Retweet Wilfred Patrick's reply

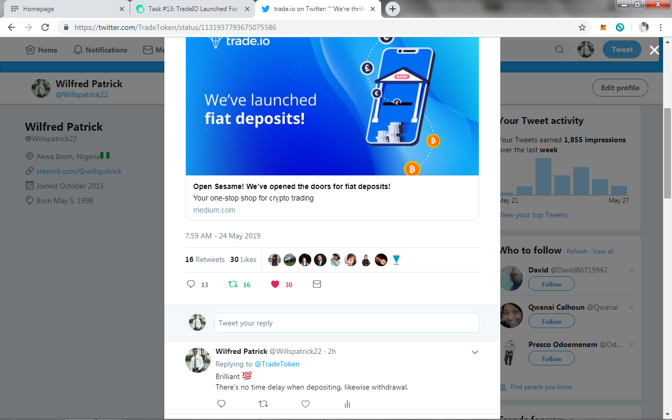coord(264,404)
